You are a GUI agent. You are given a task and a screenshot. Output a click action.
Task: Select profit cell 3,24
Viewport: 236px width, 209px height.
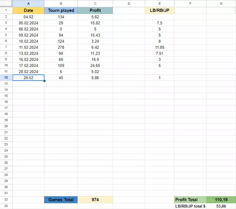tap(95, 41)
